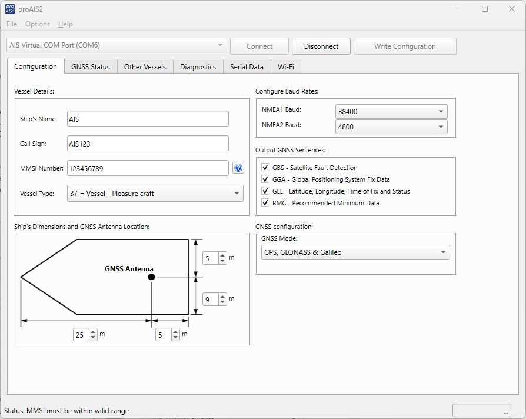
Task: Click the MMSI help question mark icon
Action: click(x=238, y=168)
